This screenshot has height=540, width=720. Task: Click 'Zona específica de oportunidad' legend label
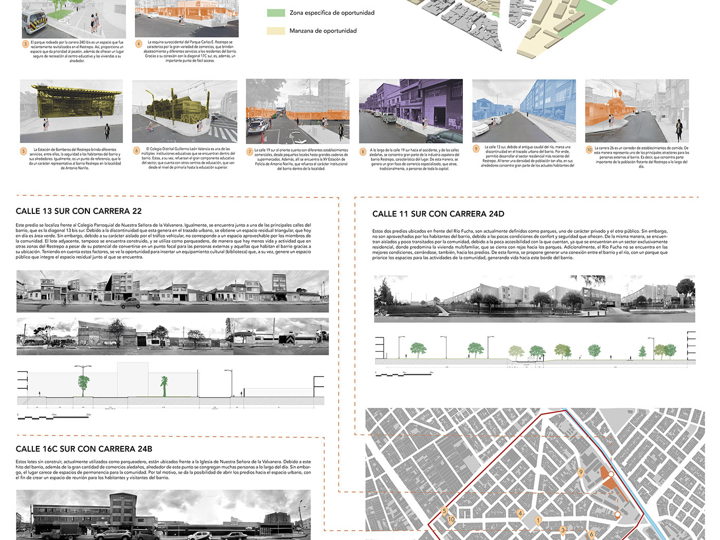pyautogui.click(x=332, y=13)
